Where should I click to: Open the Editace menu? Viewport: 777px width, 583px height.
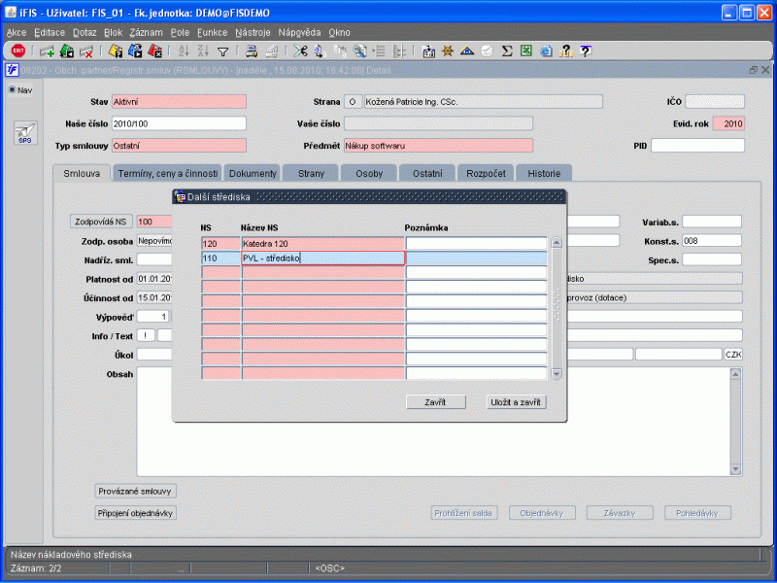[x=49, y=32]
